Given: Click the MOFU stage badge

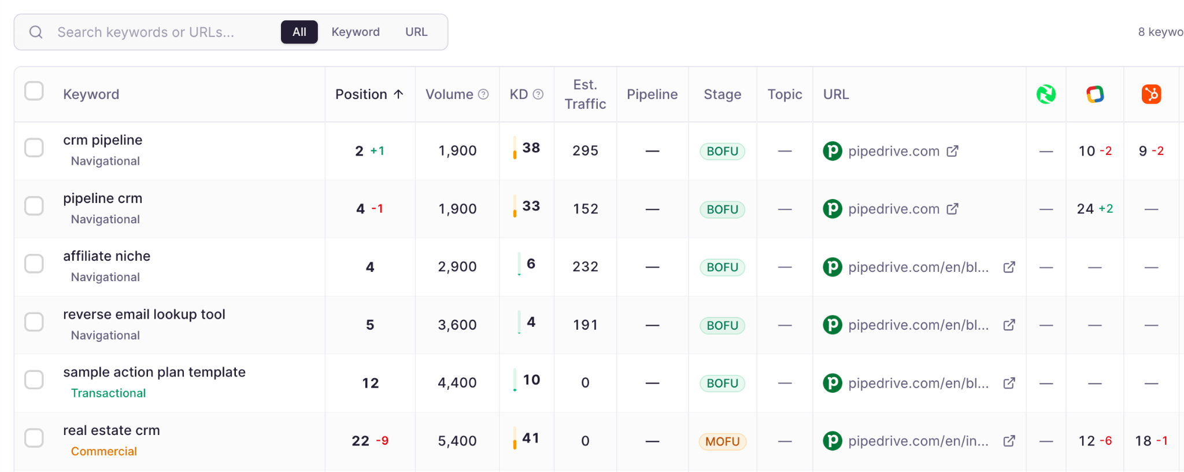Looking at the screenshot, I should 722,441.
